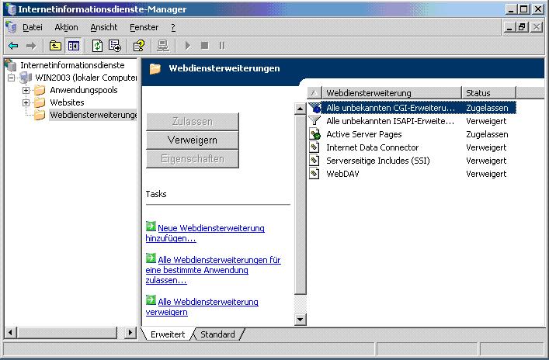Open the Aktion menu
This screenshot has height=360, width=549.
click(x=66, y=27)
